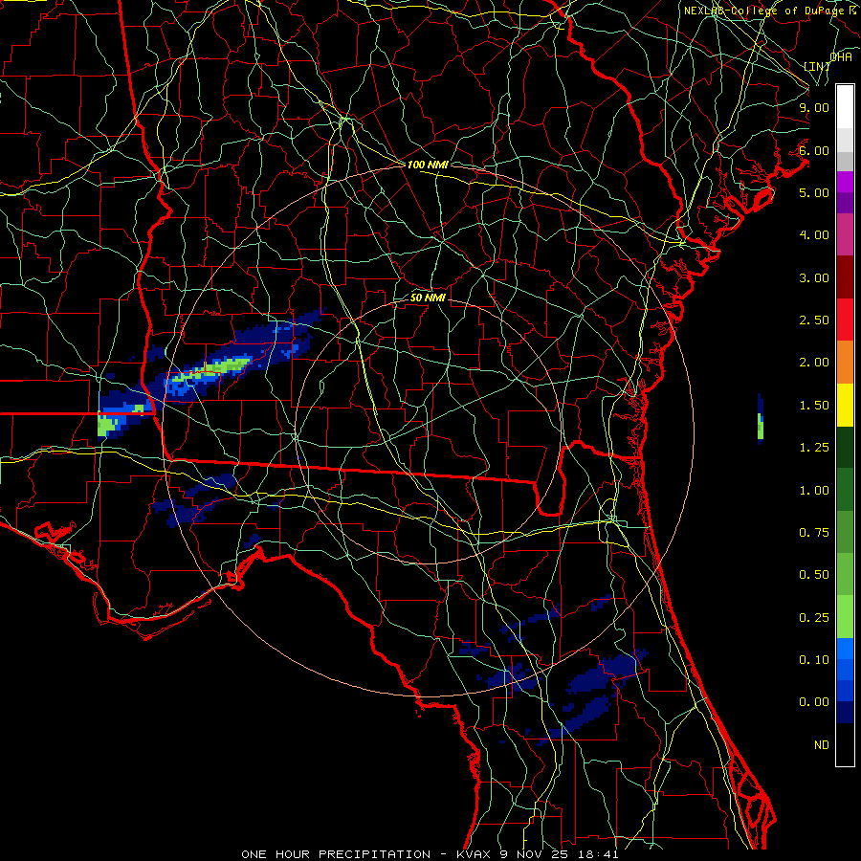
Task: Pick the black ND swatch in color scale
Action: (x=845, y=744)
